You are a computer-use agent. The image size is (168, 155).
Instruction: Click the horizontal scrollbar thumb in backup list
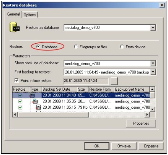tap(53, 114)
